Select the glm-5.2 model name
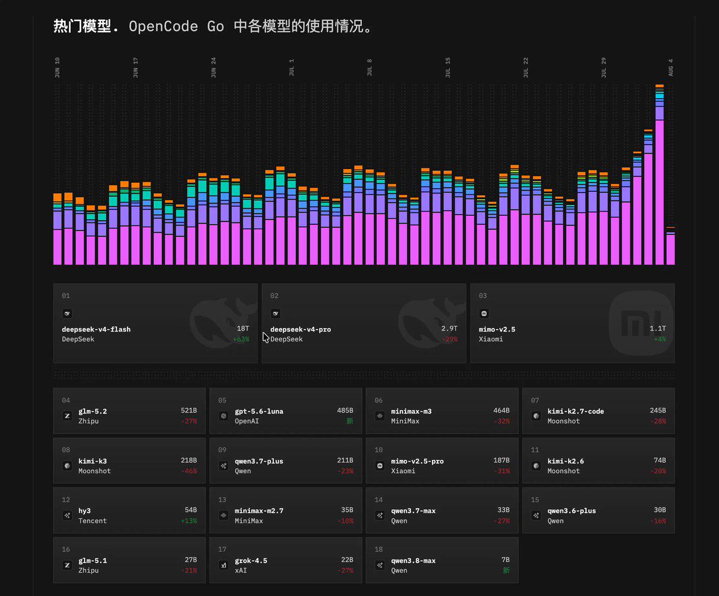The height and width of the screenshot is (596, 719). [92, 411]
